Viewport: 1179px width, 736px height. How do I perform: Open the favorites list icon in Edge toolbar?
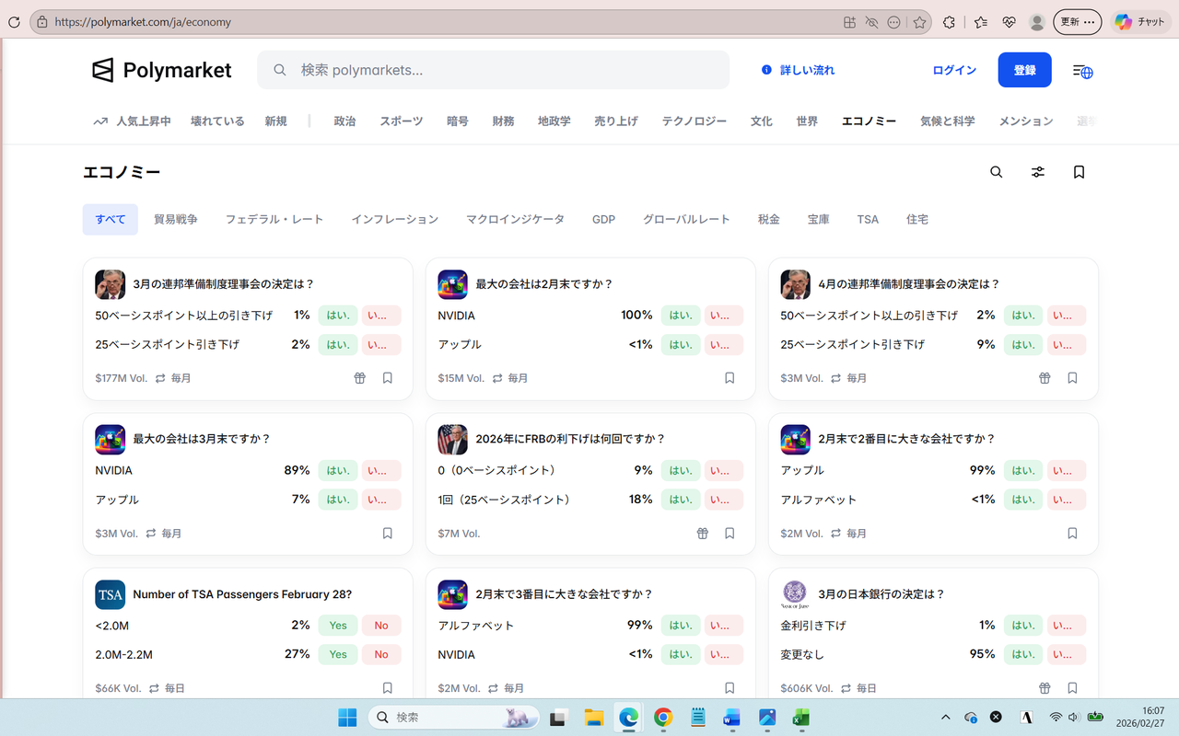point(981,22)
